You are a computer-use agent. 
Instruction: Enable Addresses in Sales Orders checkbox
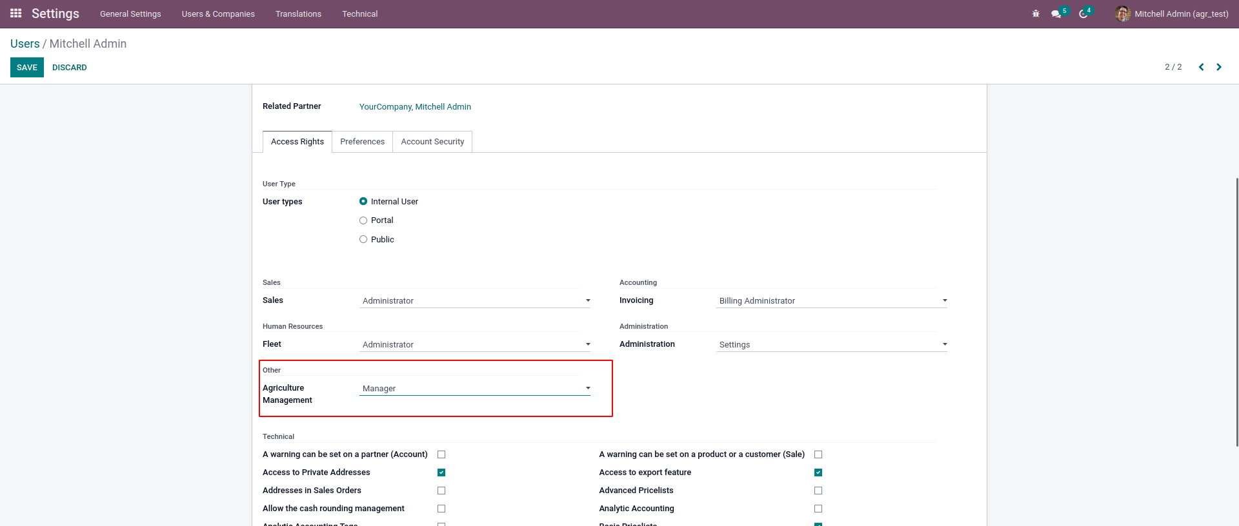[x=441, y=491]
